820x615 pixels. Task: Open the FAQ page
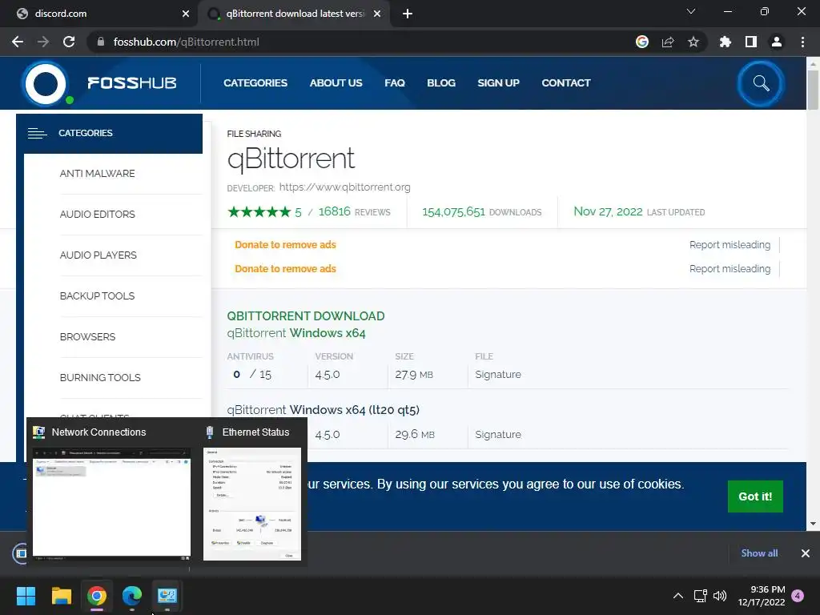click(x=394, y=83)
